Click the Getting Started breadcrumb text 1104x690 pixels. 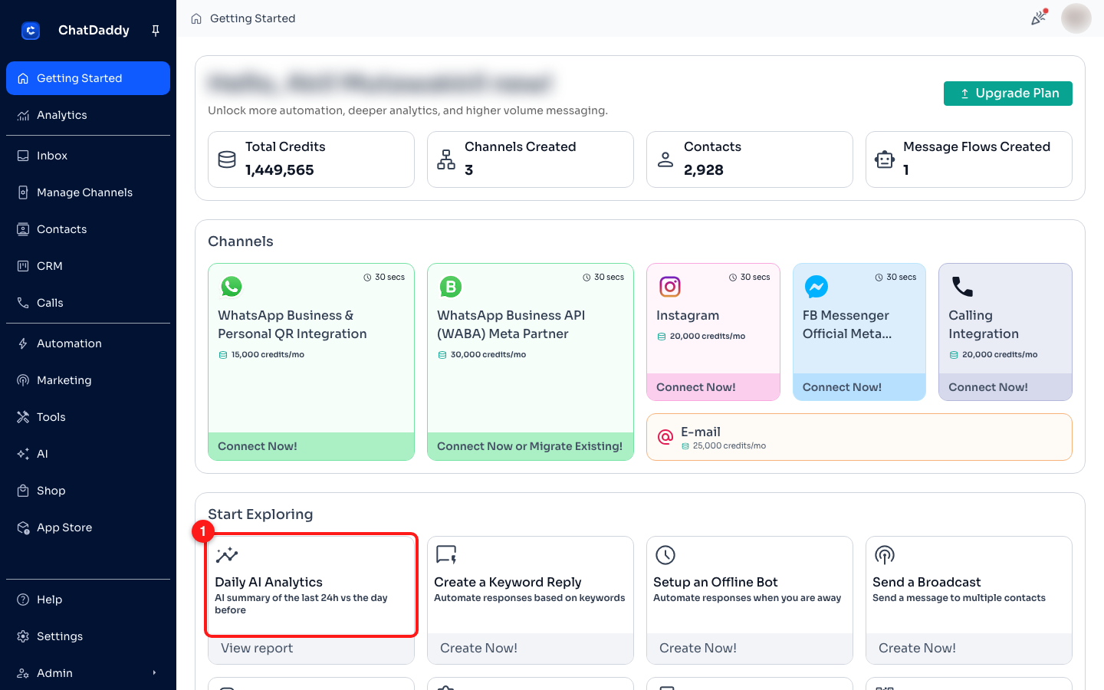click(x=252, y=18)
